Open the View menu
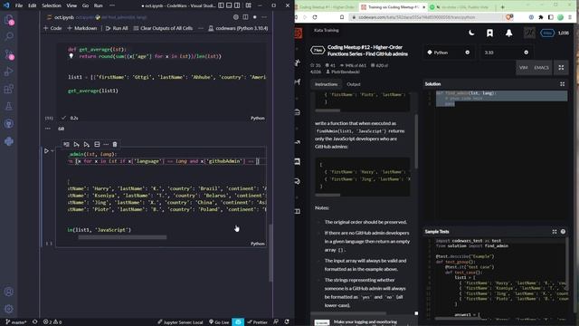The height and width of the screenshot is (326, 579). (71, 5)
